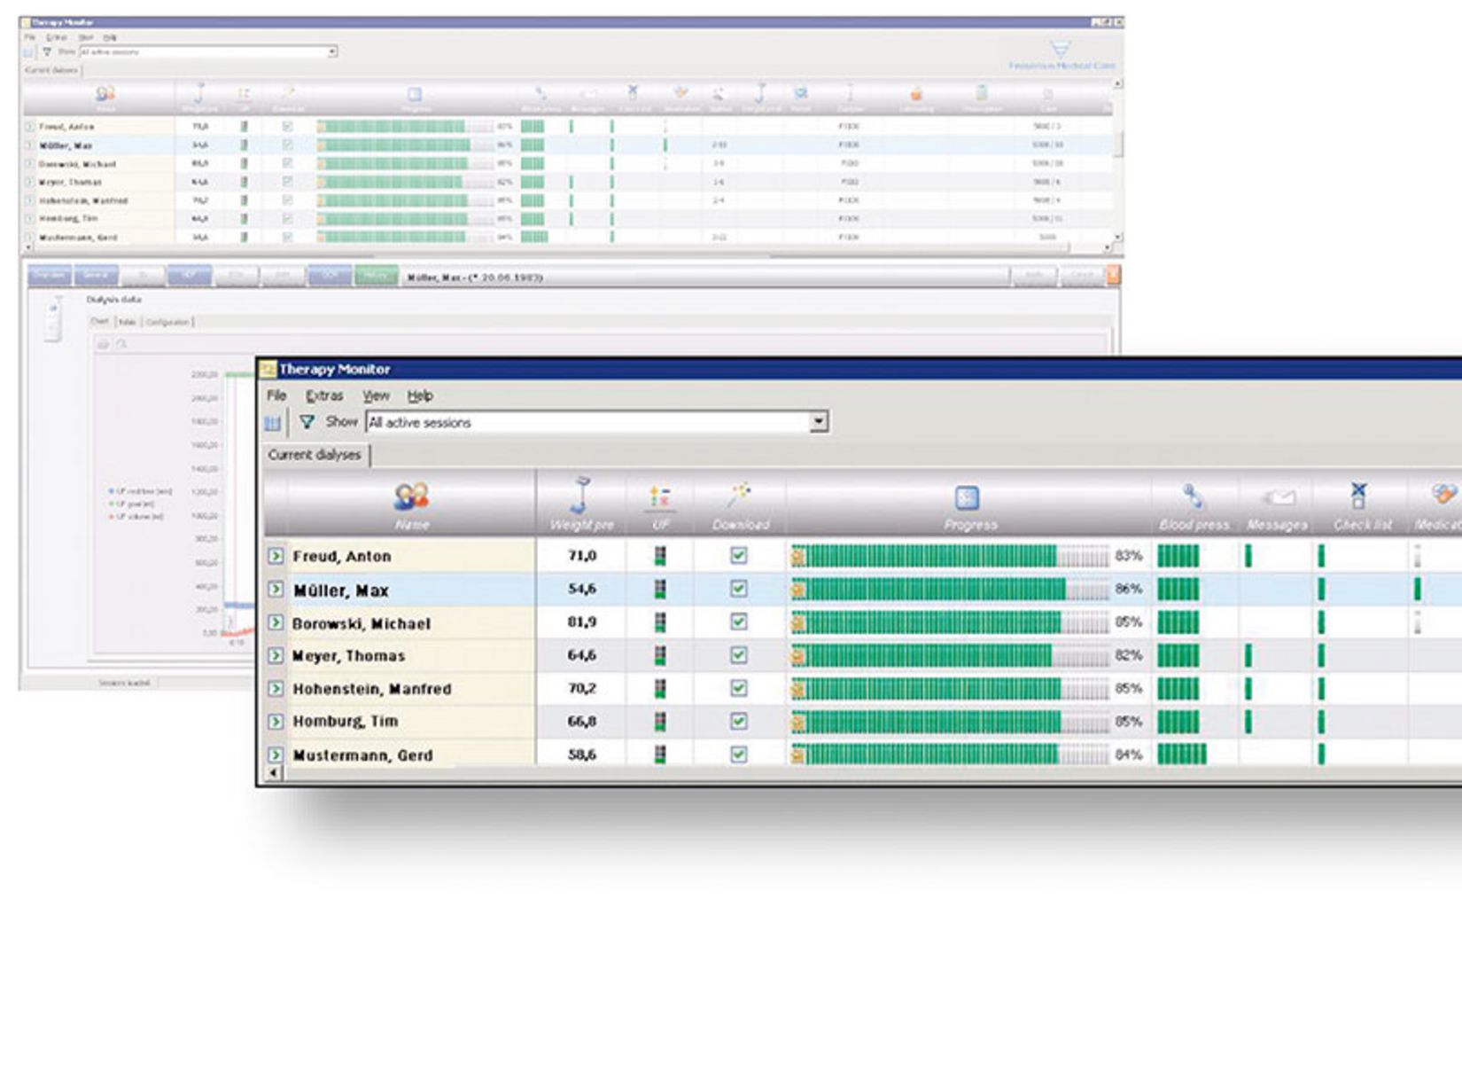The image size is (1462, 1087).
Task: Open the Help menu
Action: click(419, 395)
